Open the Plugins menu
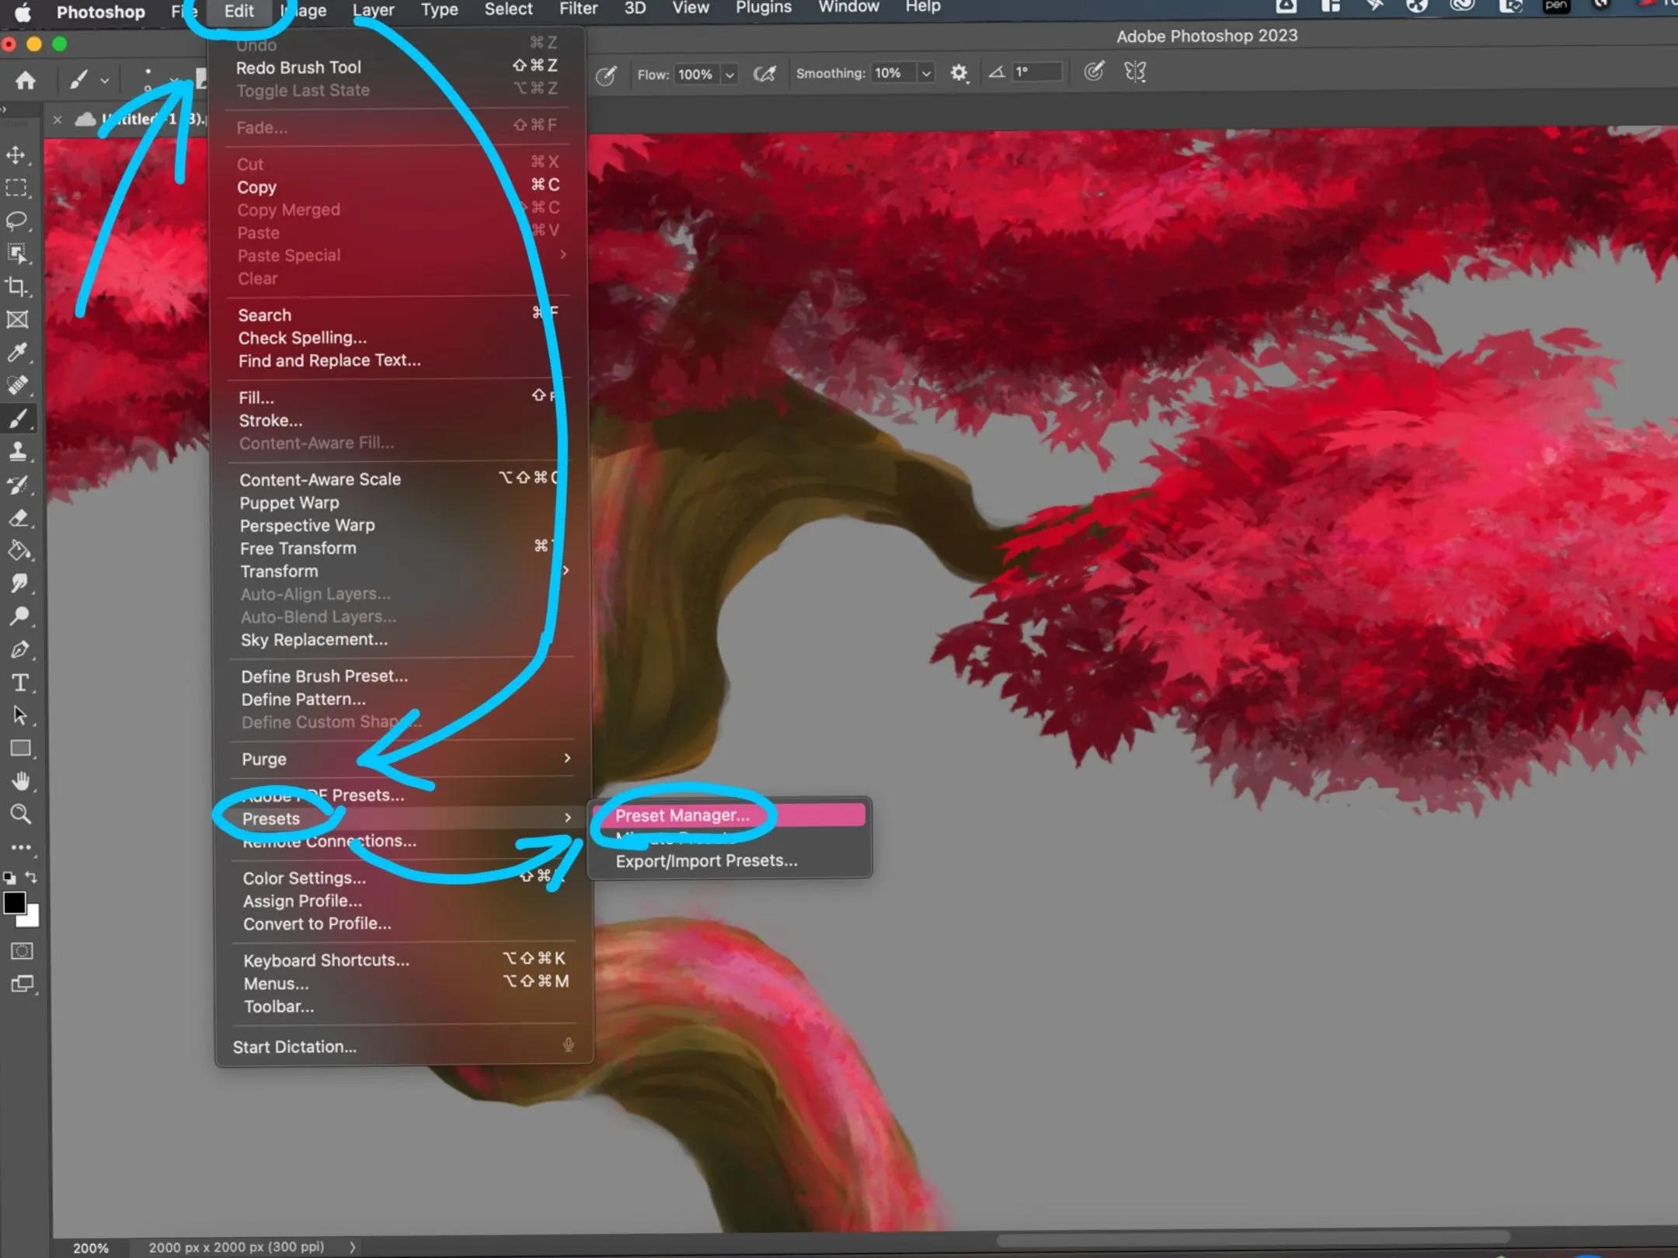The height and width of the screenshot is (1258, 1678). [x=764, y=7]
